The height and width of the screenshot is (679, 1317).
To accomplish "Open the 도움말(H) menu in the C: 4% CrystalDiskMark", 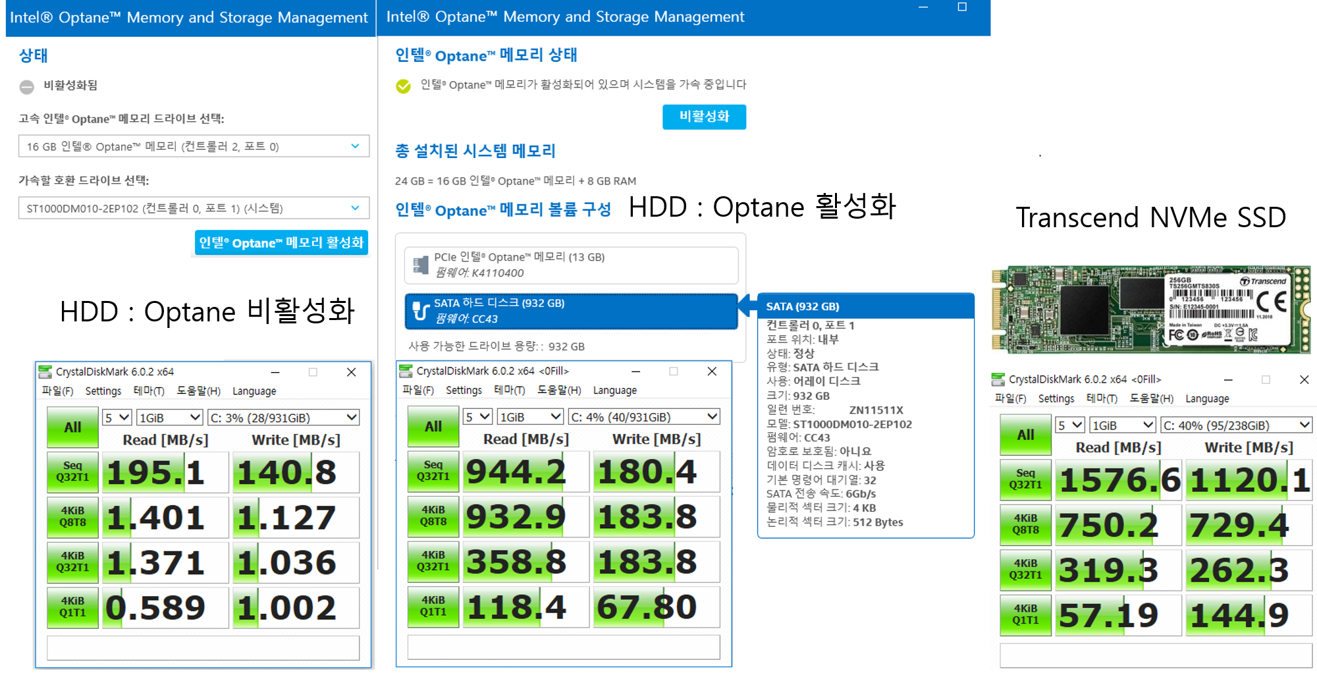I will tap(559, 391).
